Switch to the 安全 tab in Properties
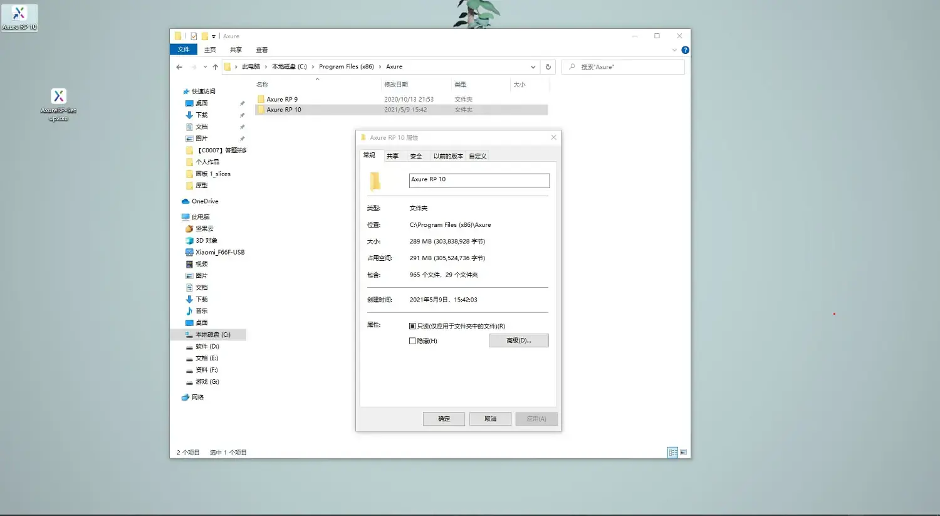Viewport: 940px width, 516px height. [416, 155]
